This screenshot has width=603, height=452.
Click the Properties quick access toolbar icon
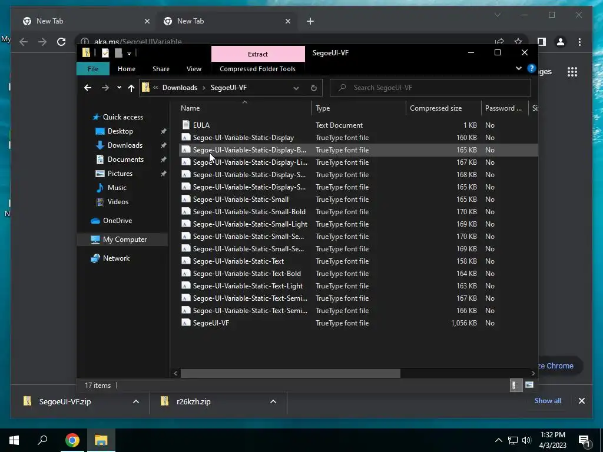pos(105,53)
